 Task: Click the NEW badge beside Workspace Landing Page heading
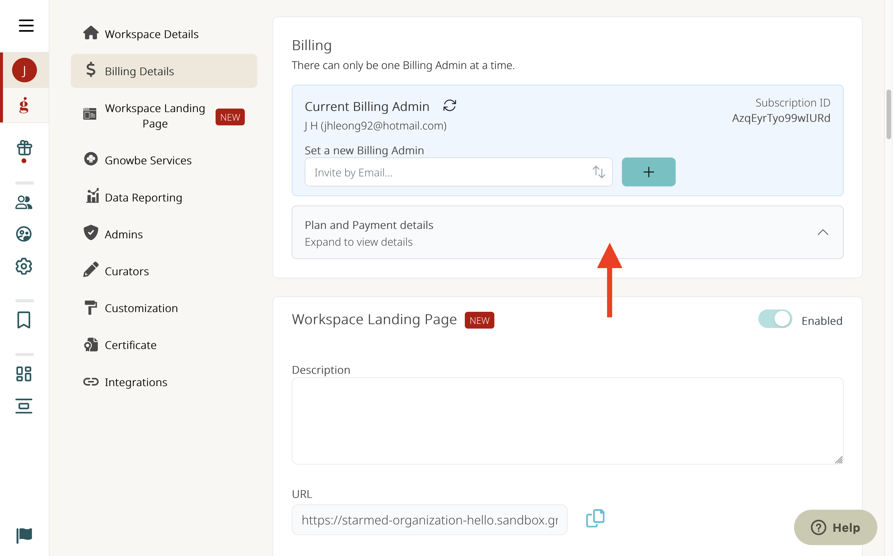click(x=479, y=320)
